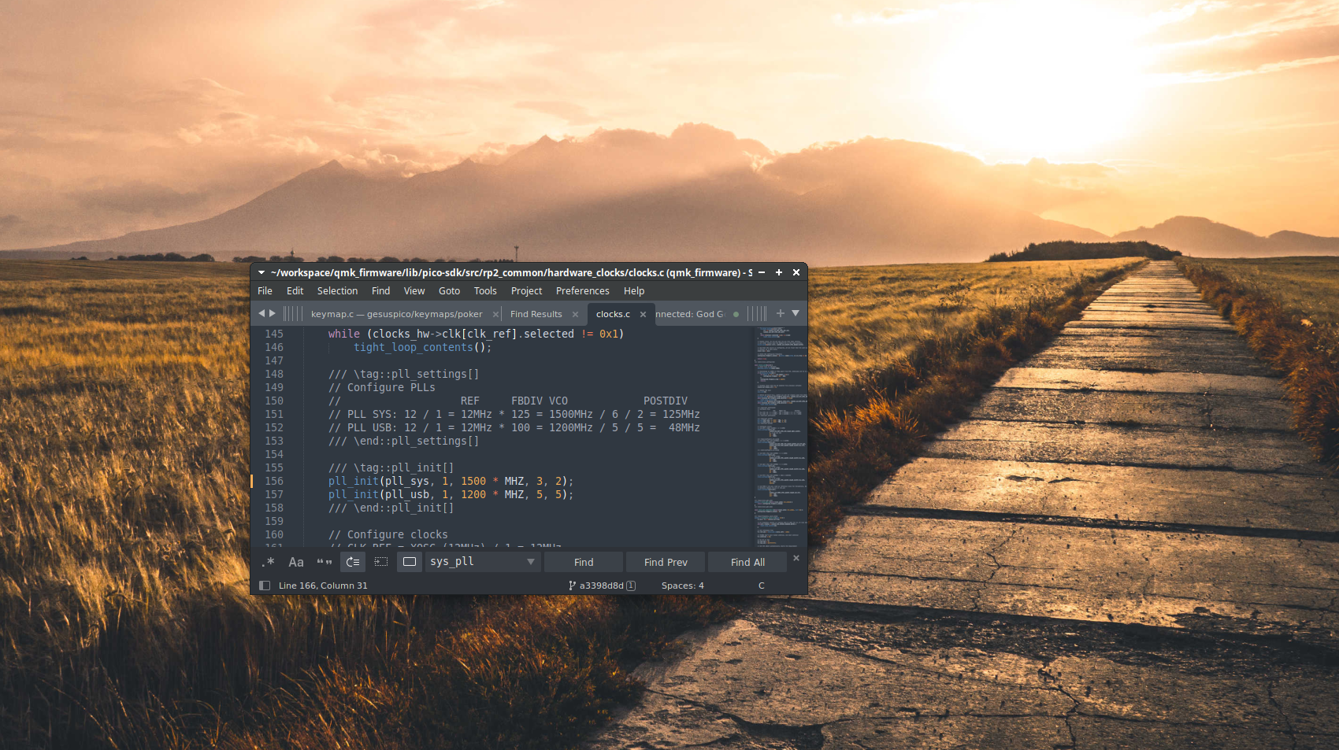Switch to keymap.c tab

(396, 314)
